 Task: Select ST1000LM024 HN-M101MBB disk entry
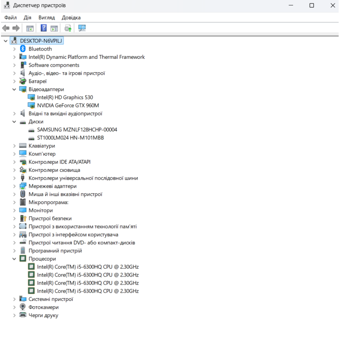click(70, 138)
